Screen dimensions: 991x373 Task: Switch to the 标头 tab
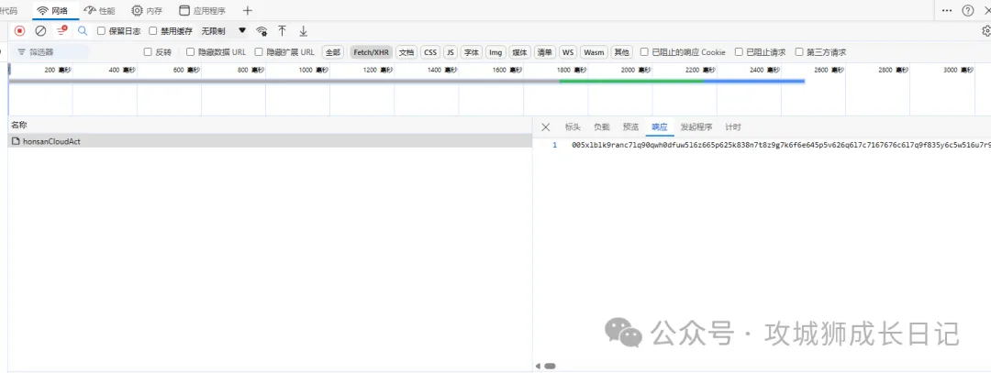[x=573, y=127]
